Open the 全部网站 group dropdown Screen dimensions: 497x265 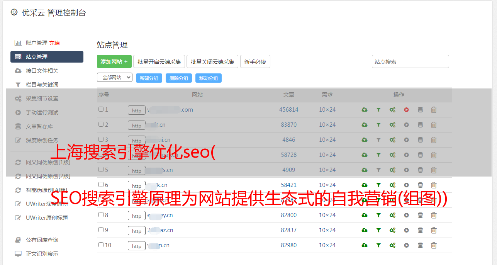pos(115,78)
